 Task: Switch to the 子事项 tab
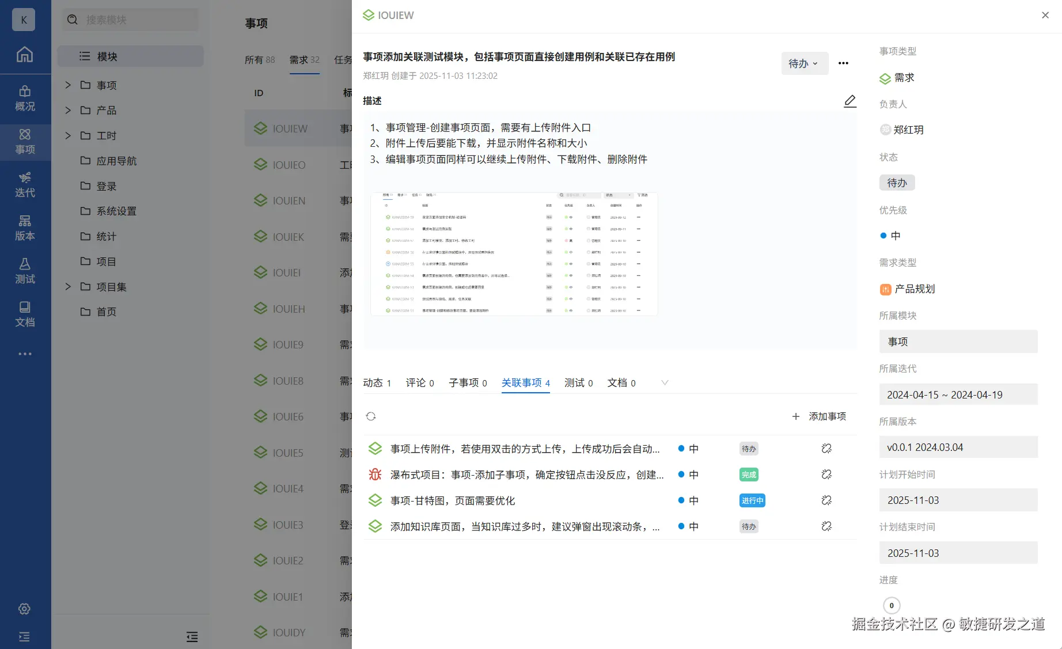click(x=468, y=383)
